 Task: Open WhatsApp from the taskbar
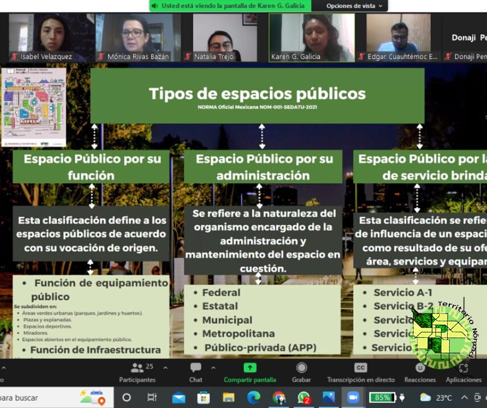304,398
